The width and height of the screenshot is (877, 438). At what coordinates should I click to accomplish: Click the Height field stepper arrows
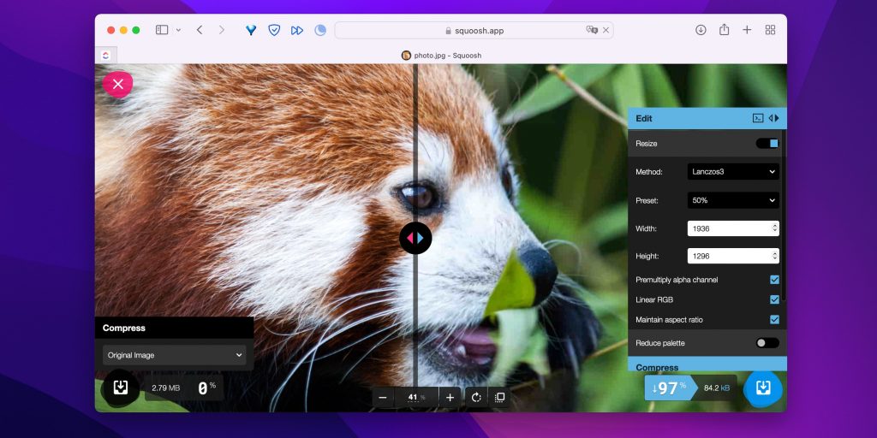[x=774, y=256]
